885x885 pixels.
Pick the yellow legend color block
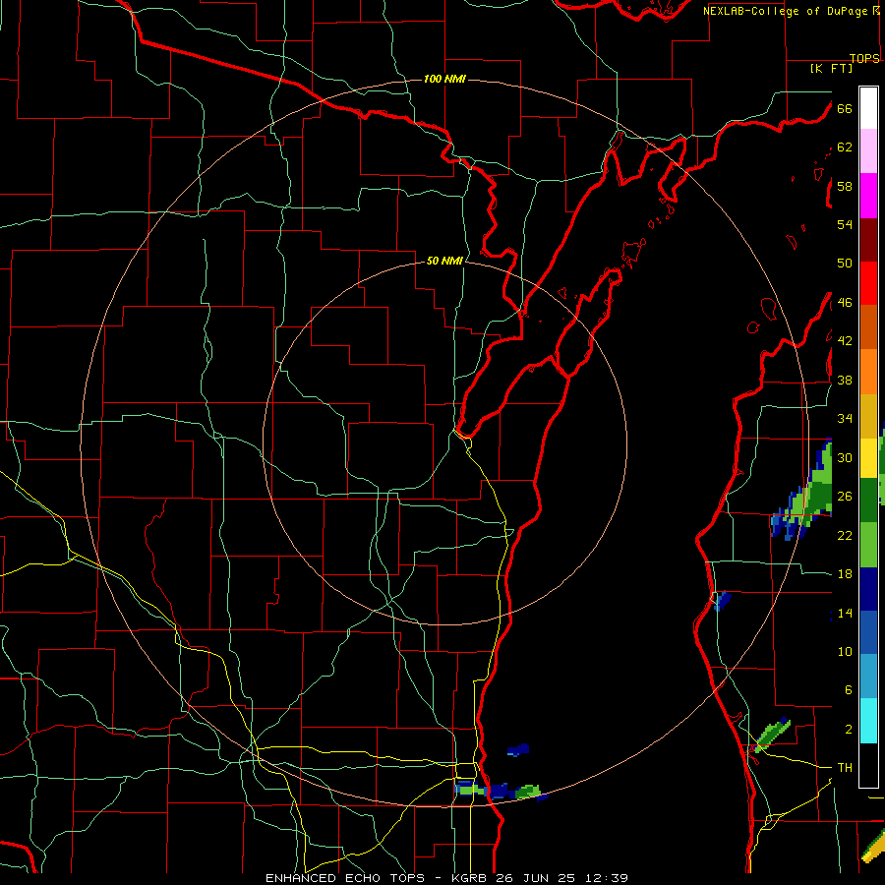(x=868, y=458)
